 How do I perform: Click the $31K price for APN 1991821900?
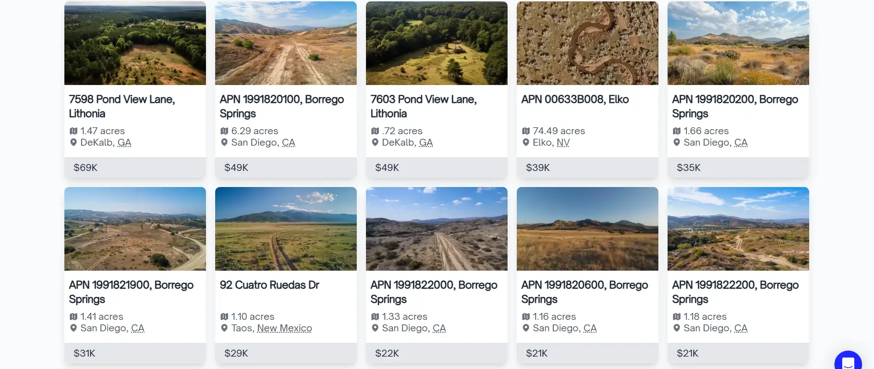click(85, 353)
